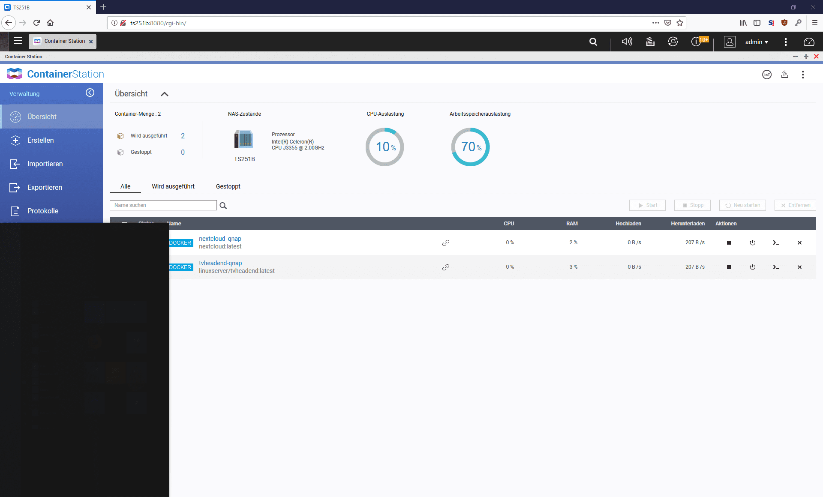Open terminal for nextcloud_qnap container

[776, 243]
